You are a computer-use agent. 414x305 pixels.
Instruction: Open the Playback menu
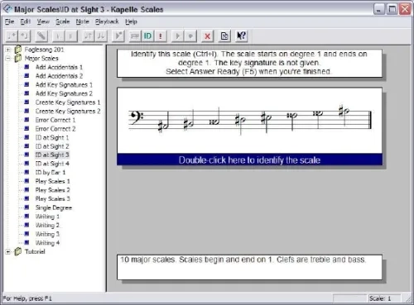point(107,21)
